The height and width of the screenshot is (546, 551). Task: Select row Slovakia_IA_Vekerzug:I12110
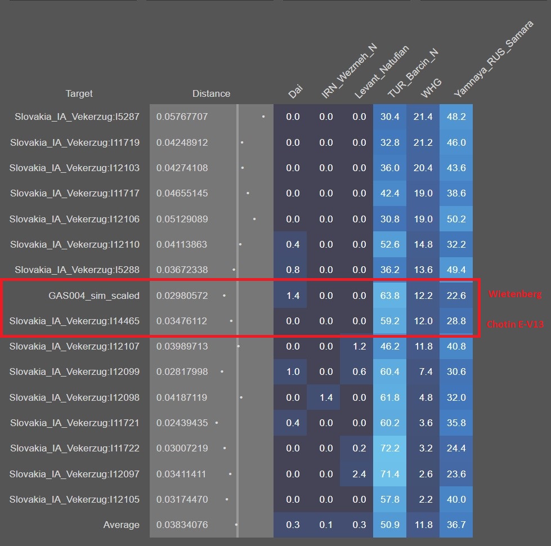click(75, 244)
